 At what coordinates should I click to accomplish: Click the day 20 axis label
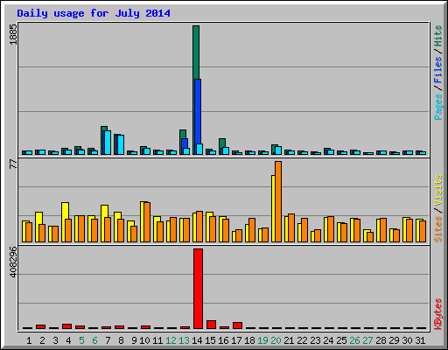(276, 340)
